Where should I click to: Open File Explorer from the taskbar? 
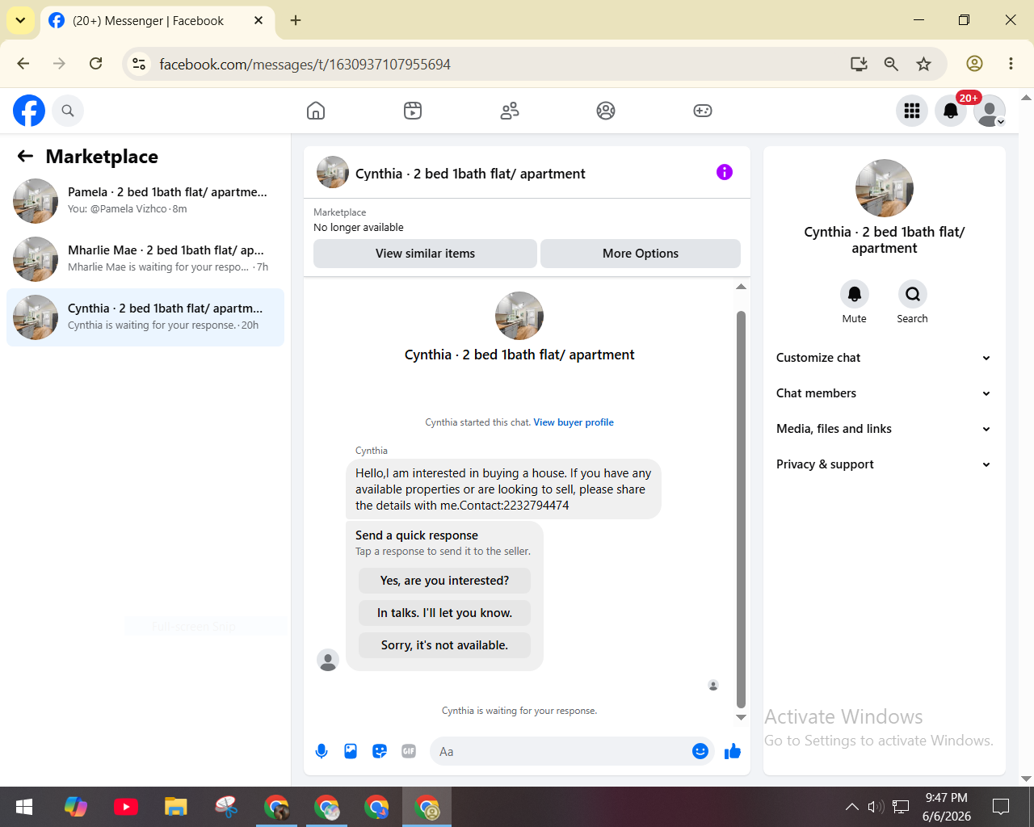175,807
